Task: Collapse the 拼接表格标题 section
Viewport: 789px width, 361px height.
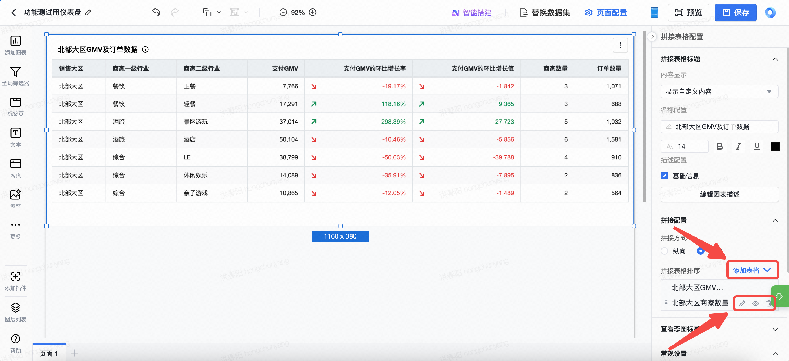Action: coord(775,59)
